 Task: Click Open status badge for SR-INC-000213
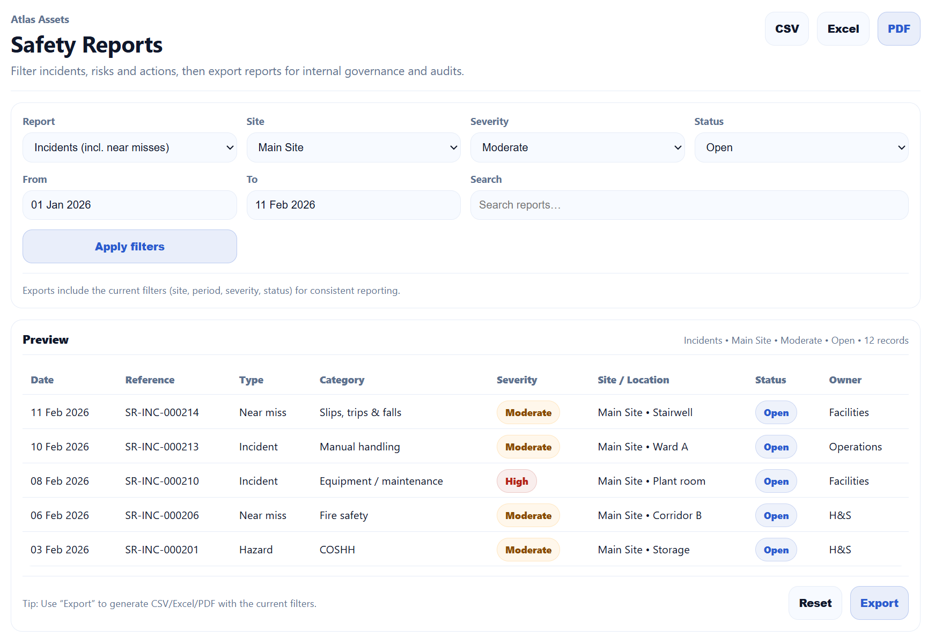click(776, 447)
